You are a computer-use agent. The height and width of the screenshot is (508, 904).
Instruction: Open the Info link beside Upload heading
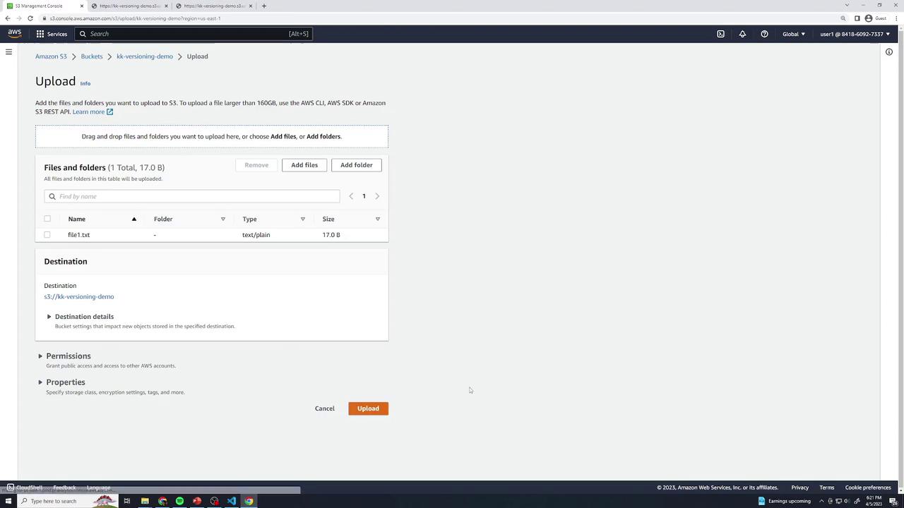point(85,83)
